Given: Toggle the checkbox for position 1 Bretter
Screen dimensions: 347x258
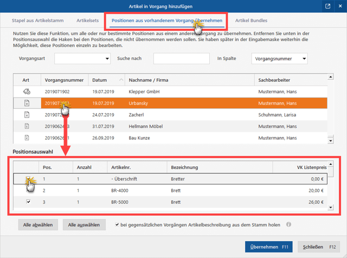Looking at the screenshot, I should 28,179.
